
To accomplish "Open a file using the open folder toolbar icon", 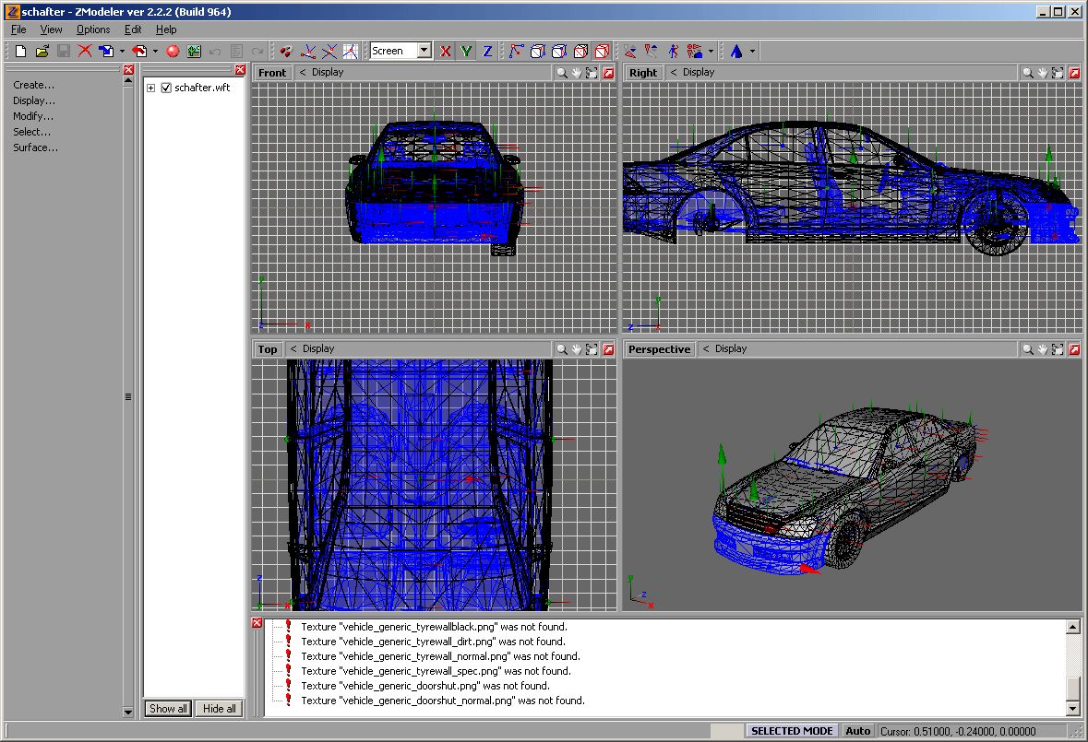I will (41, 51).
